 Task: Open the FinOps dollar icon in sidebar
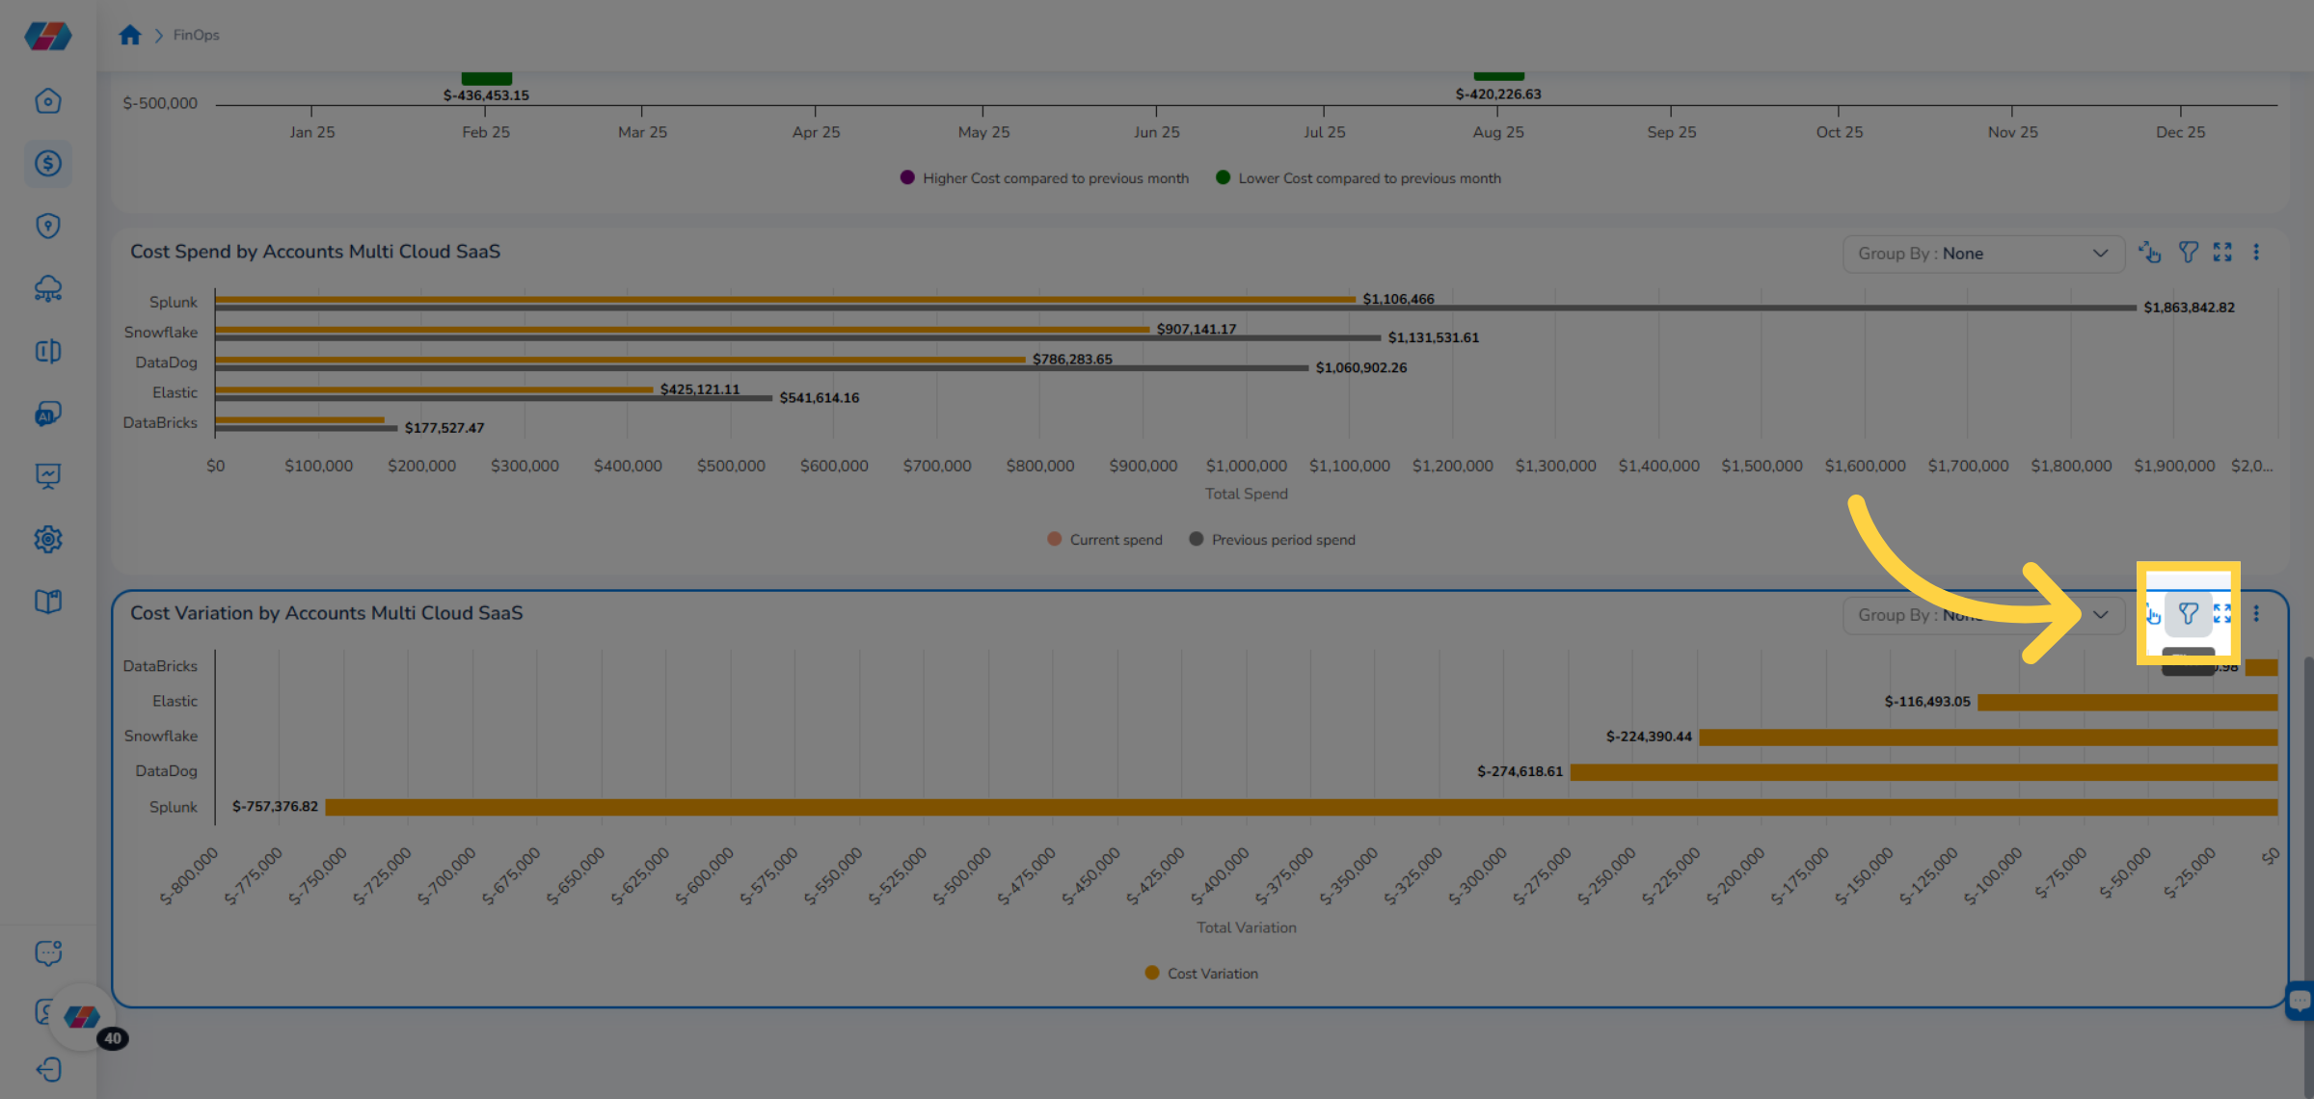47,163
